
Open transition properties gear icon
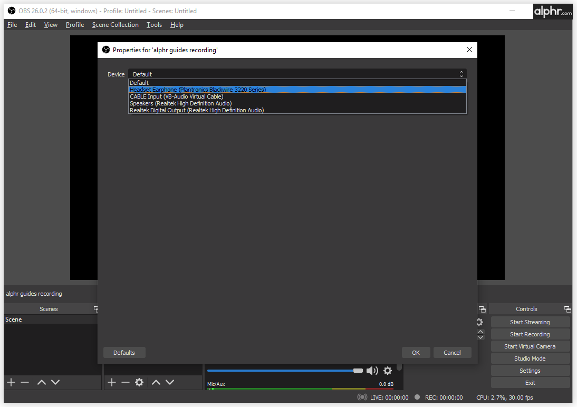pyautogui.click(x=480, y=322)
